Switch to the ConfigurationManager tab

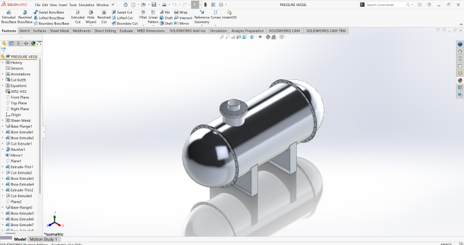click(19, 43)
